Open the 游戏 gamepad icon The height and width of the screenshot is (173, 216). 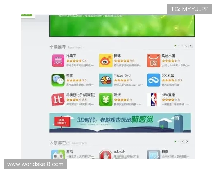click(58, 154)
